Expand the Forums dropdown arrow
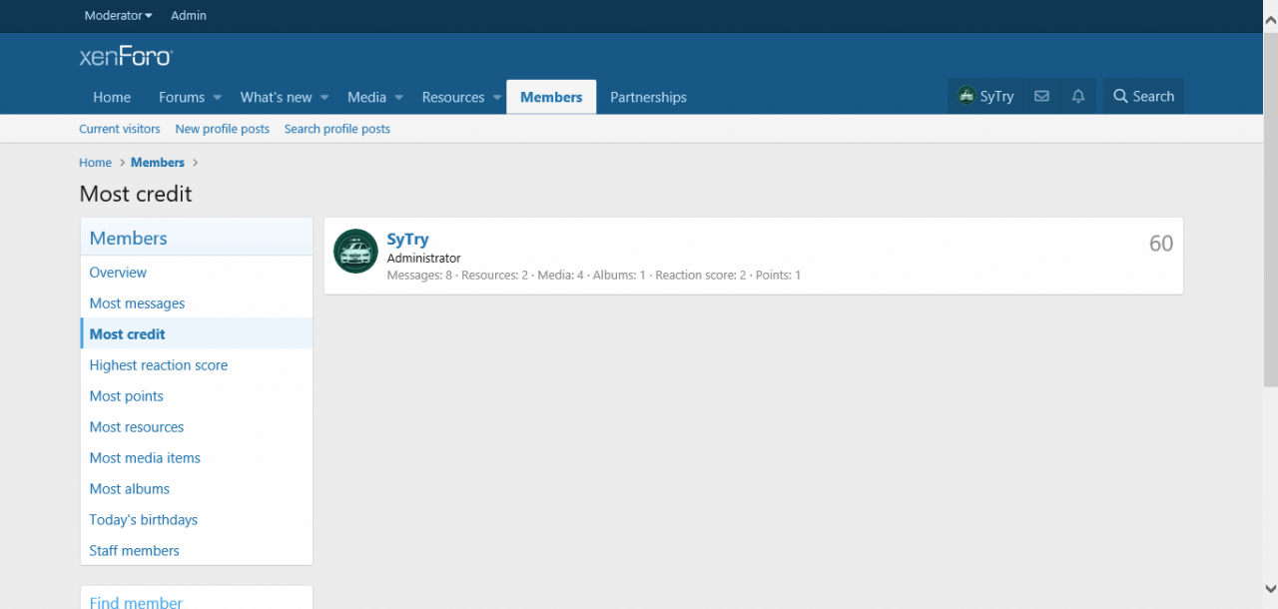The height and width of the screenshot is (609, 1278). pos(217,98)
